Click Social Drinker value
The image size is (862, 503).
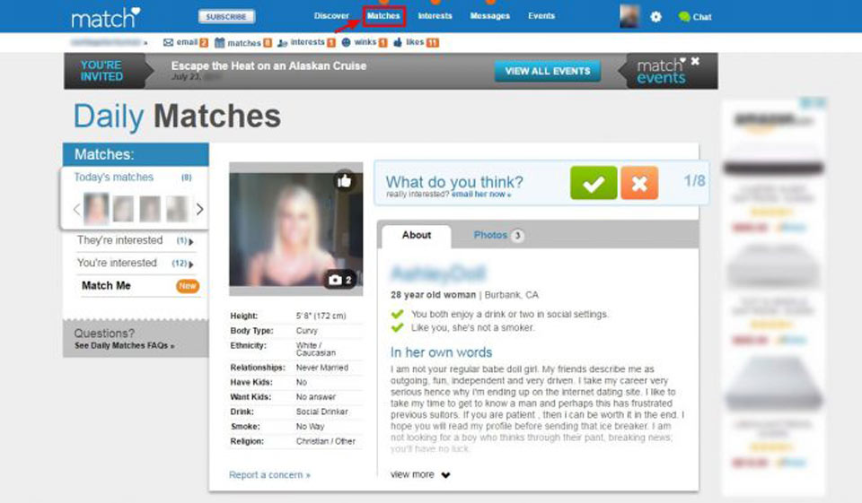(322, 412)
